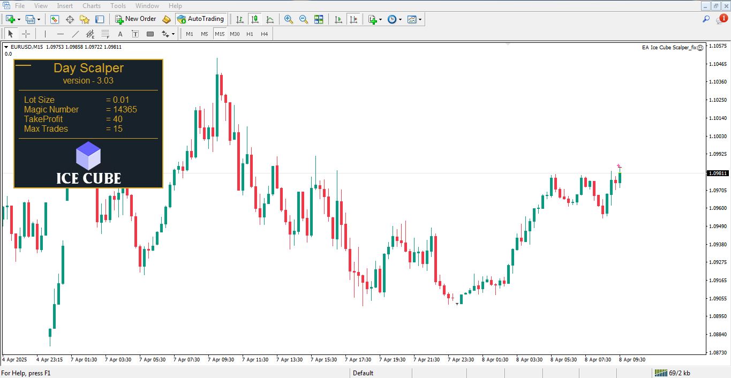Open the Insert menu
This screenshot has height=378, width=731.
[x=65, y=6]
